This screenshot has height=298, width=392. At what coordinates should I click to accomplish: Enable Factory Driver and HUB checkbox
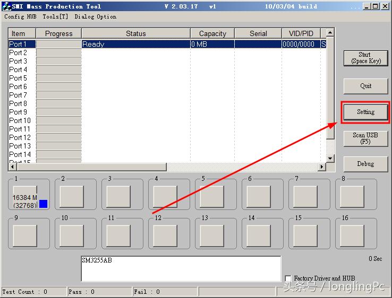[x=288, y=278]
